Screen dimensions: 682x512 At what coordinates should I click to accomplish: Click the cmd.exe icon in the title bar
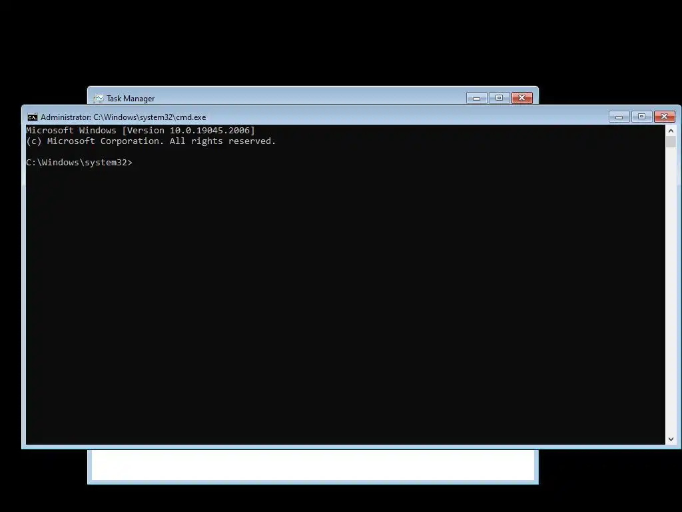(32, 117)
